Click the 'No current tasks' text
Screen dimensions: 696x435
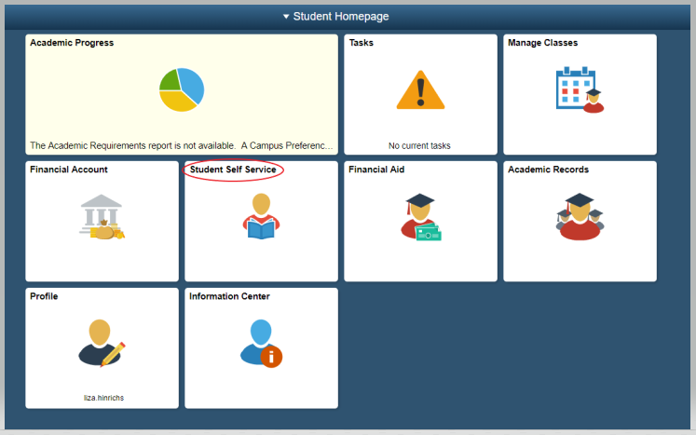[419, 145]
